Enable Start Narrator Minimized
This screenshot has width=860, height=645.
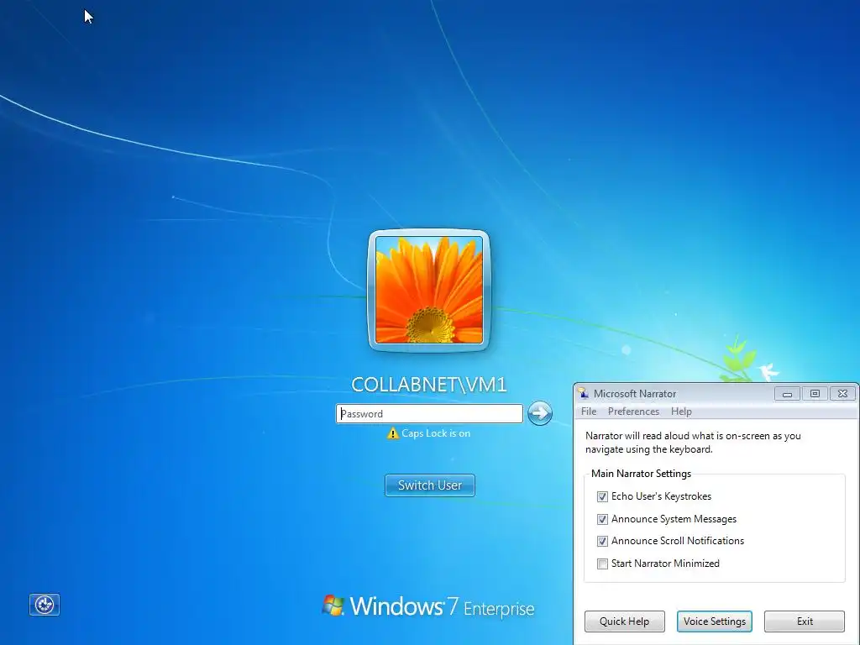pos(602,564)
